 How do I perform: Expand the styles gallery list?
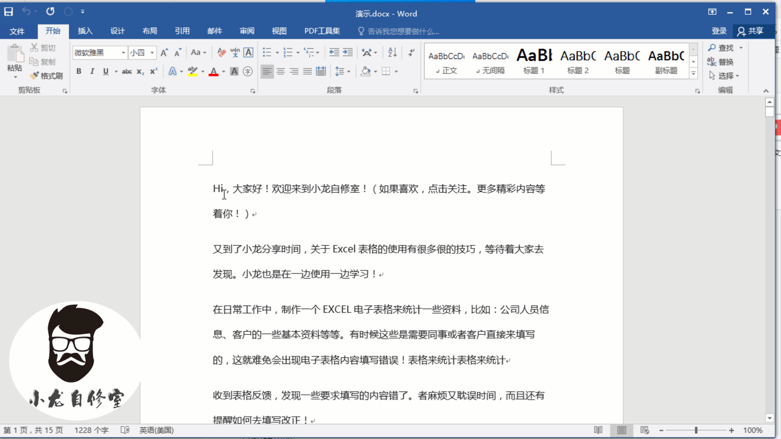click(694, 74)
